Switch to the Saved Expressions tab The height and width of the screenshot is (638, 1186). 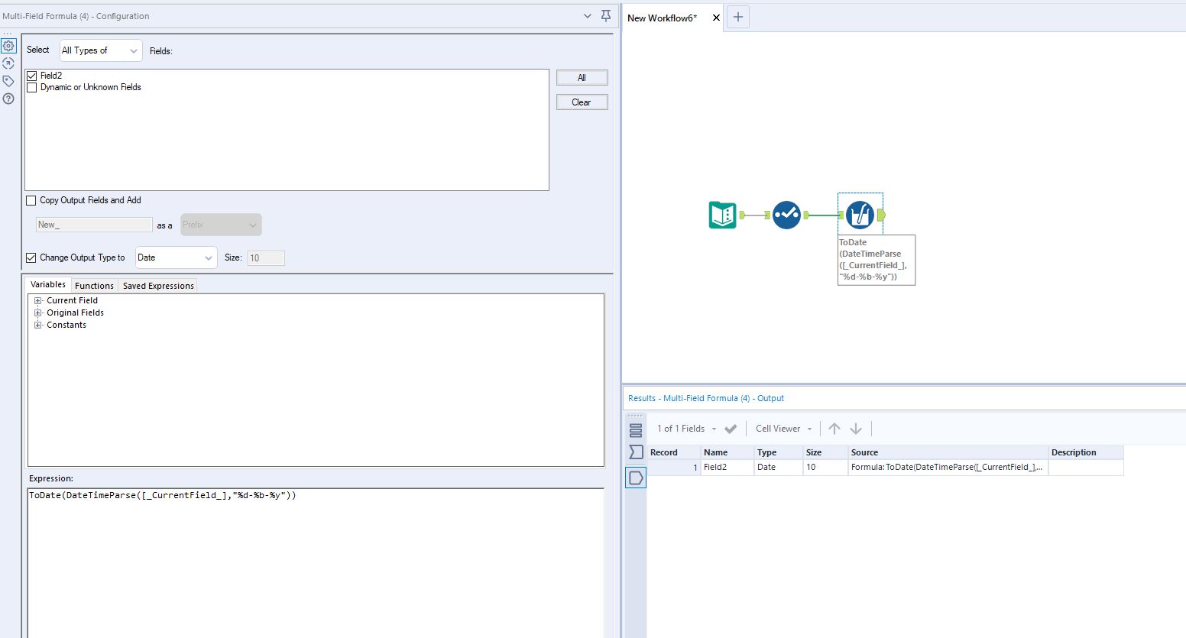pyautogui.click(x=157, y=285)
